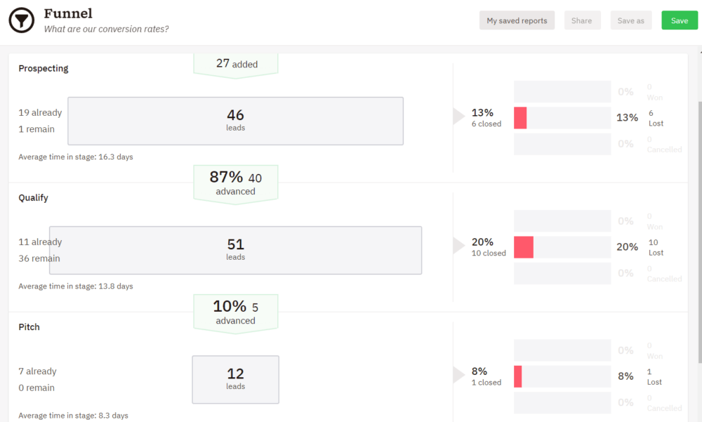Click the '6 Lost' label in Prospecting
This screenshot has width=702, height=422.
654,118
